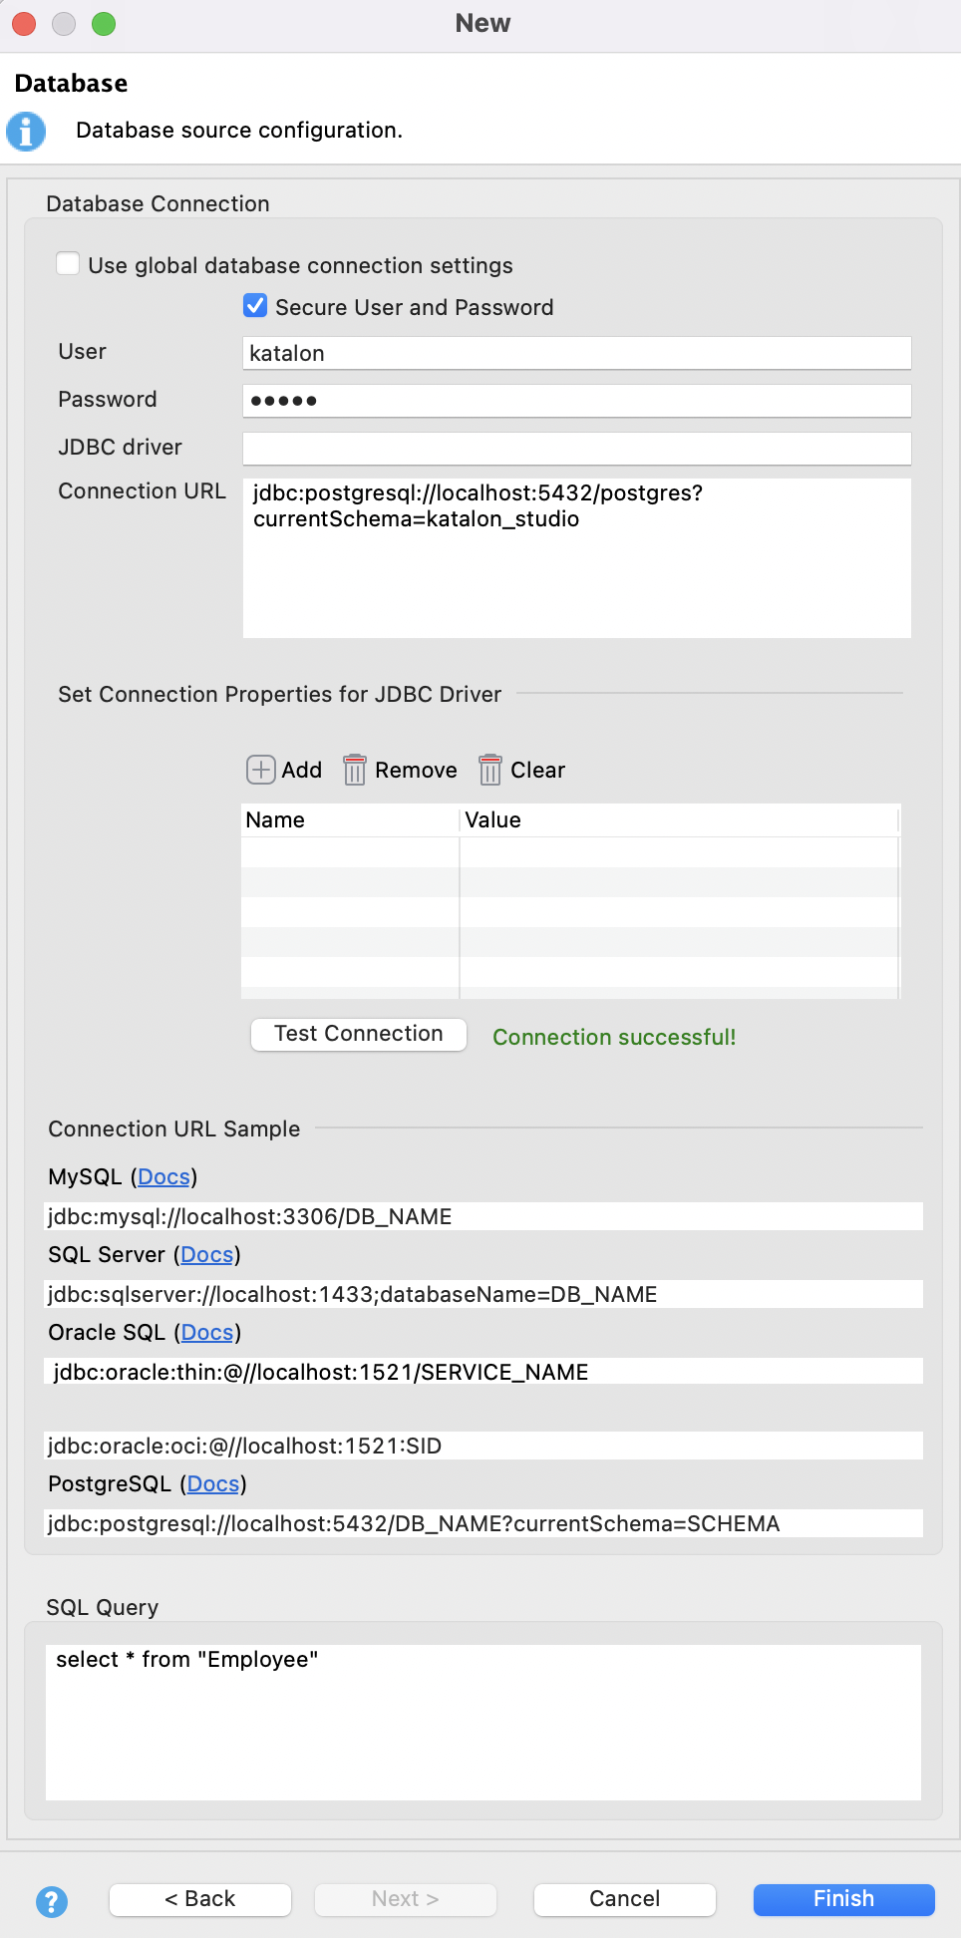Click Finish to create the database source
Viewport: 961px width, 1938px height.
(843, 1899)
